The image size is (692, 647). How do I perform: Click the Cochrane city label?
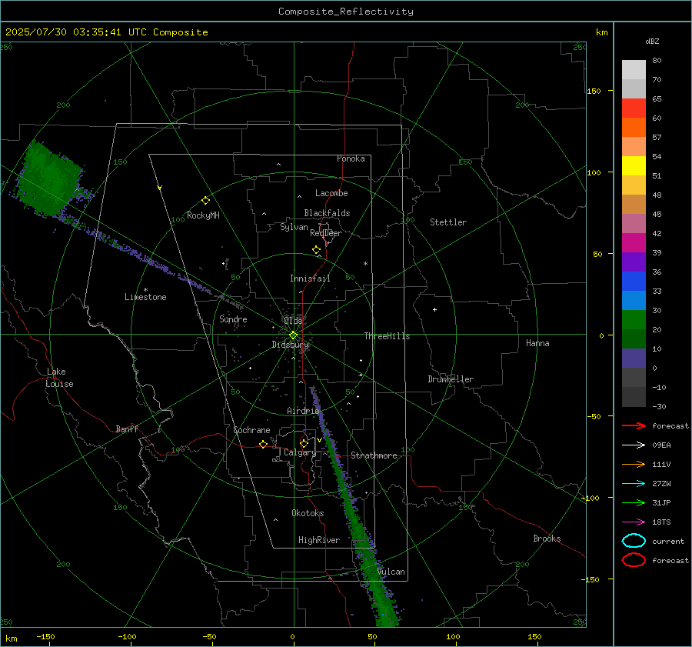[251, 430]
